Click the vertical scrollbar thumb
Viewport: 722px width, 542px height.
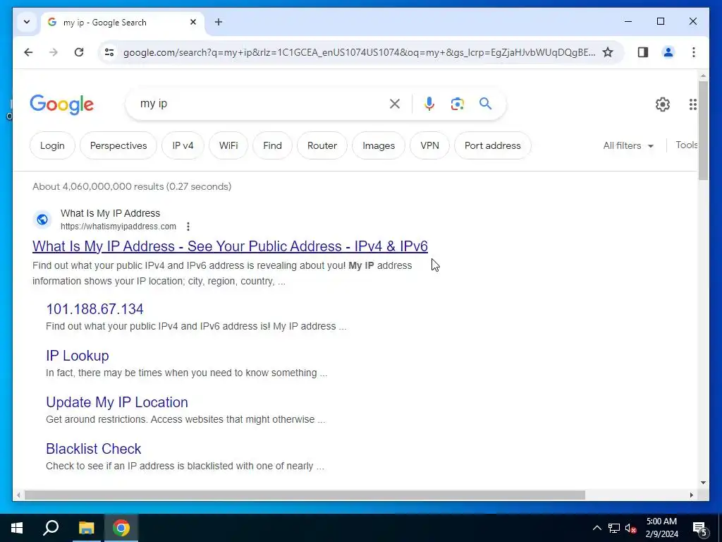coord(703,131)
